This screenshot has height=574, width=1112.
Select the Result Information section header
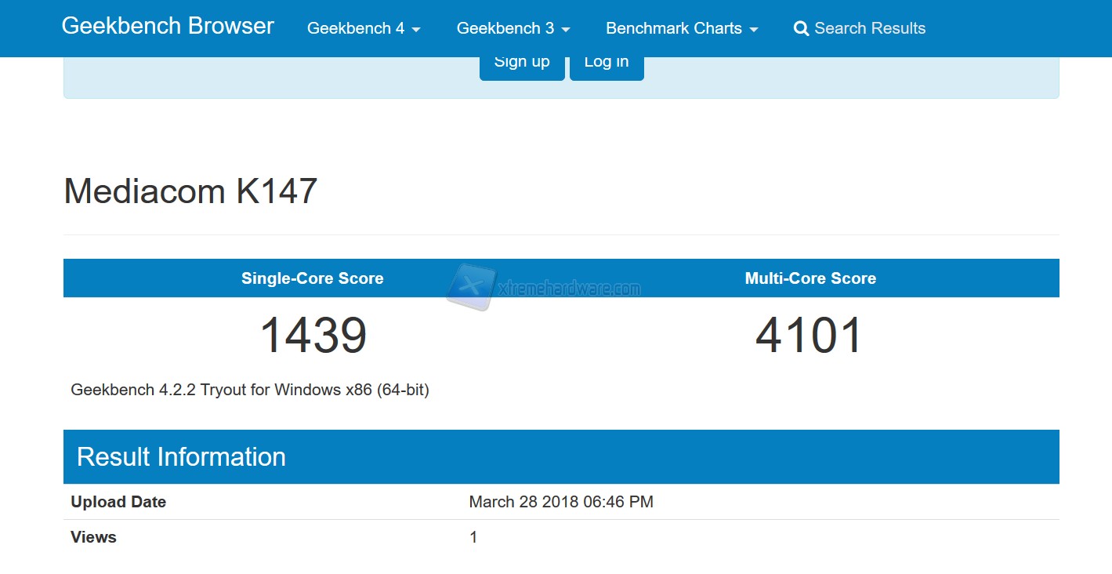pyautogui.click(x=180, y=456)
